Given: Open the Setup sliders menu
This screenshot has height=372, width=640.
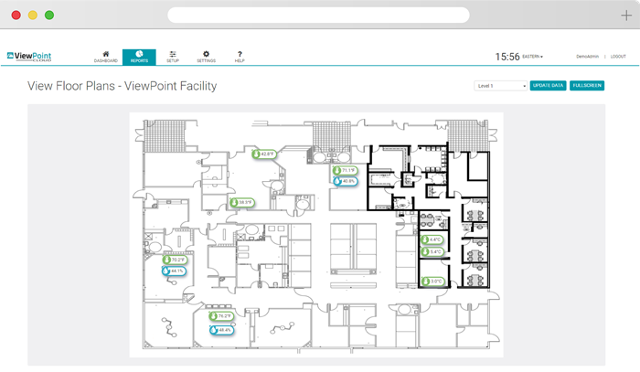Looking at the screenshot, I should [x=173, y=57].
